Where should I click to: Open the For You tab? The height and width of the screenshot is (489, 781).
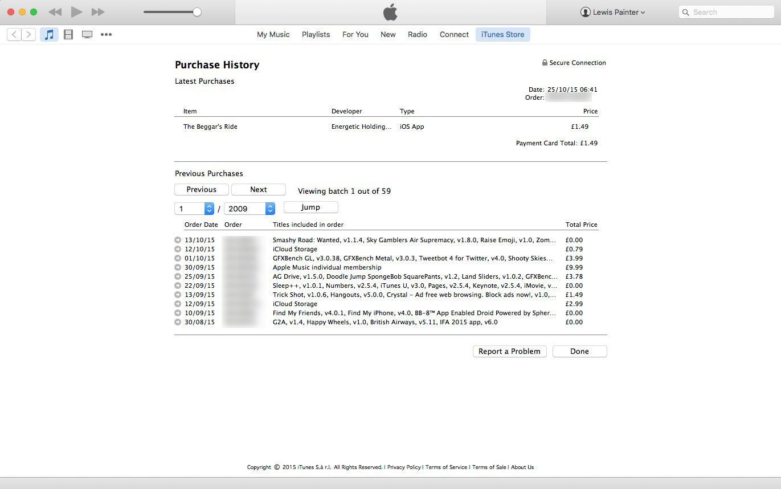(x=355, y=34)
